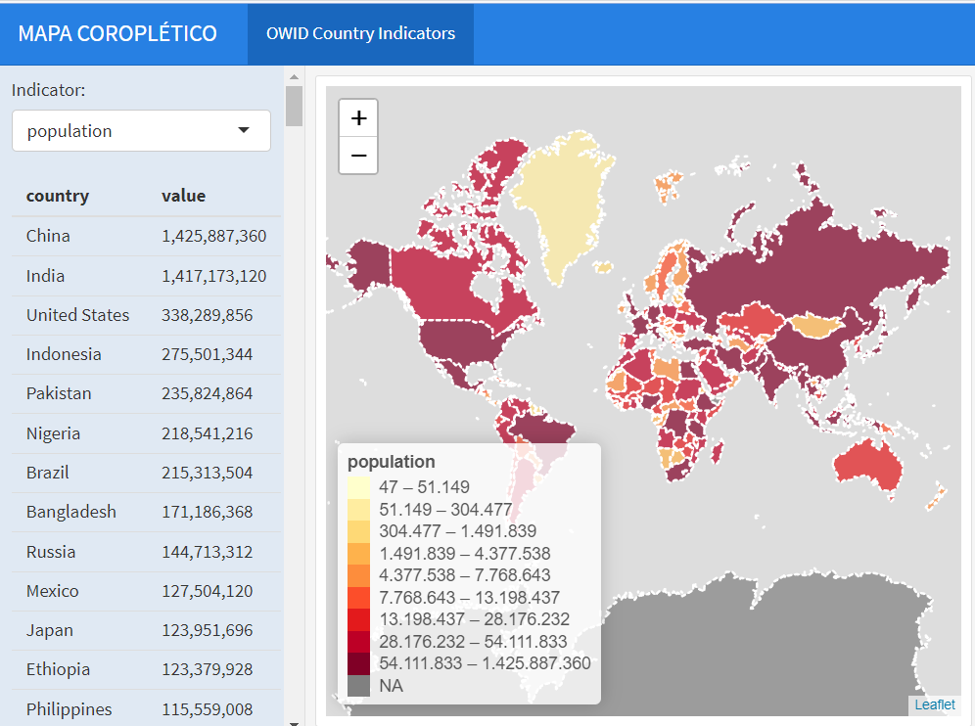
Task: Click the Pakistan country cell
Action: (x=59, y=393)
